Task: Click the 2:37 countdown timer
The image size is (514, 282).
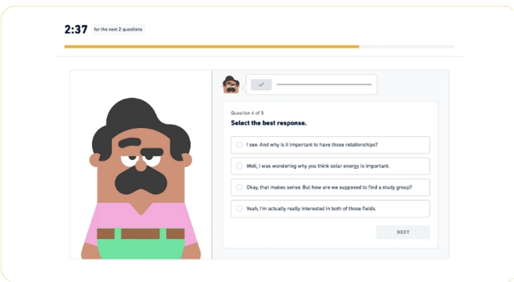Action: point(75,29)
